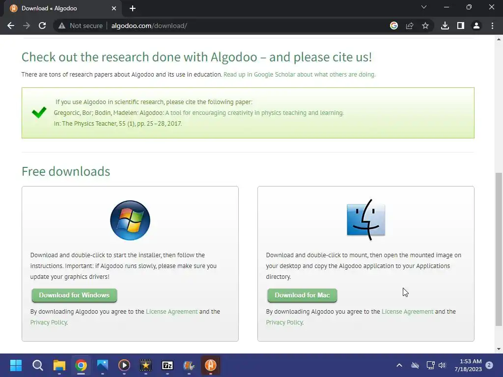
Task: Switch to Chrome in the taskbar
Action: (81, 365)
